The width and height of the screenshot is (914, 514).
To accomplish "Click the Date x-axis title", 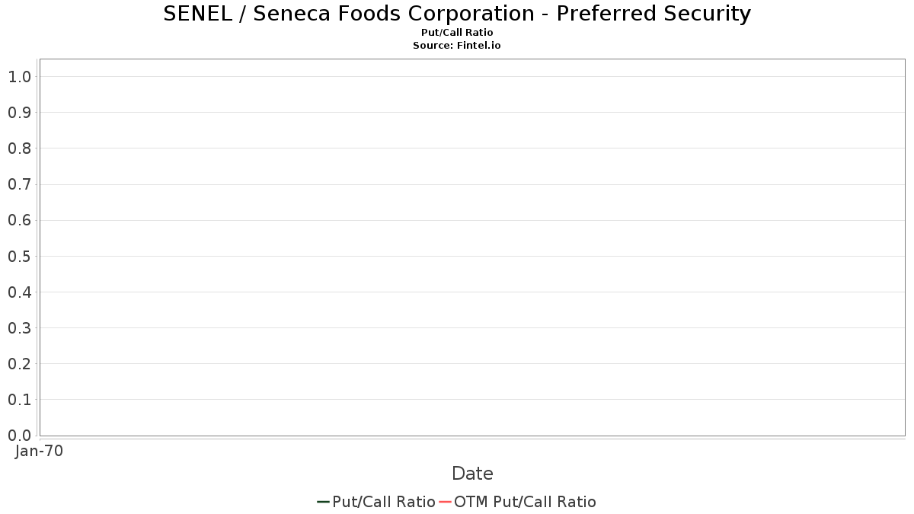I will point(472,474).
